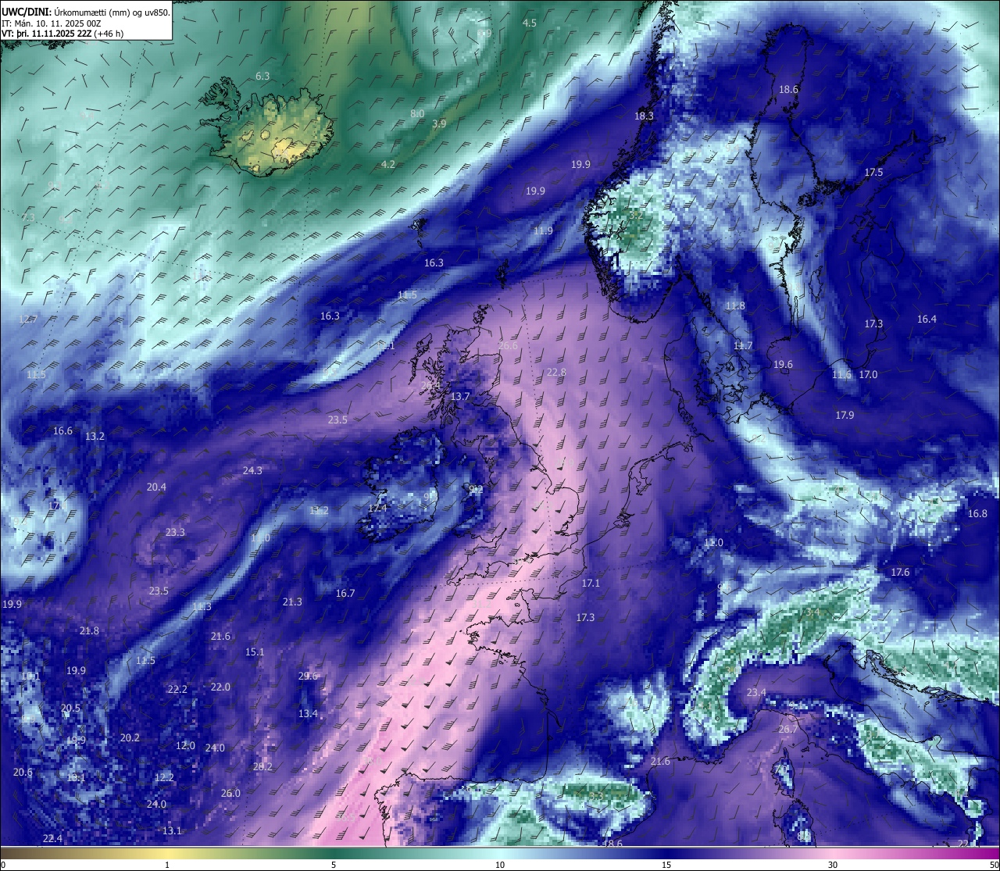The height and width of the screenshot is (871, 1000).
Task: Click the color scale tick labeled 10
Action: click(x=500, y=865)
